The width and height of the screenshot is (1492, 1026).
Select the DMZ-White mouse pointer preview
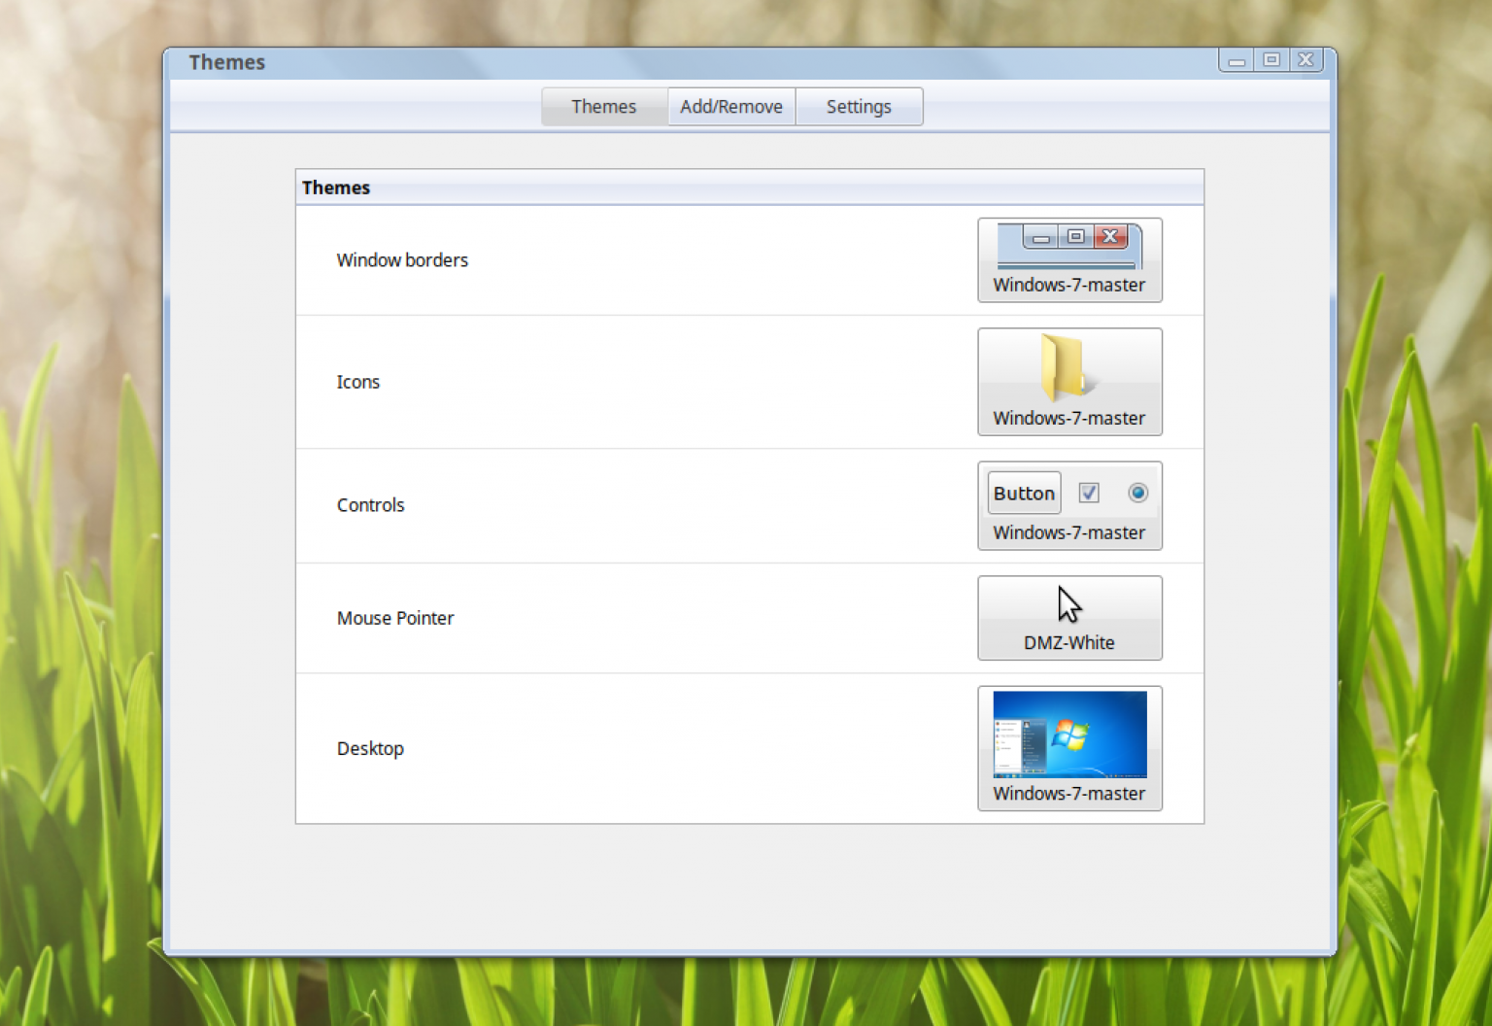tap(1069, 617)
